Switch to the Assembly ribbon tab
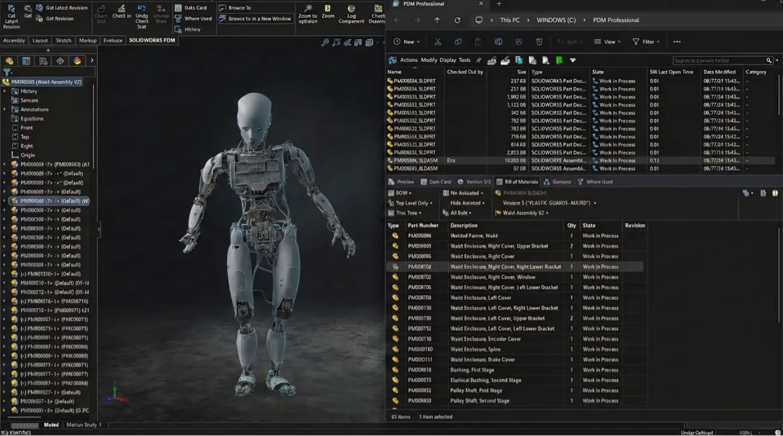 (14, 40)
